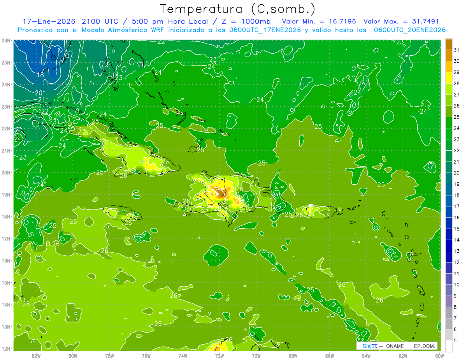Click the '82W' longitude axis label
Screen dimensions: 467x361
pyautogui.click(x=36, y=356)
